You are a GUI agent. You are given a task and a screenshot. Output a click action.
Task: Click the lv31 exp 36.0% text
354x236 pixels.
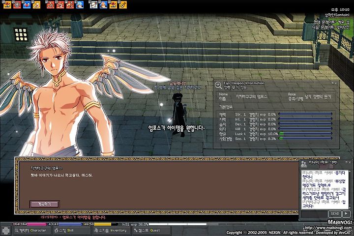pyautogui.click(x=135, y=224)
